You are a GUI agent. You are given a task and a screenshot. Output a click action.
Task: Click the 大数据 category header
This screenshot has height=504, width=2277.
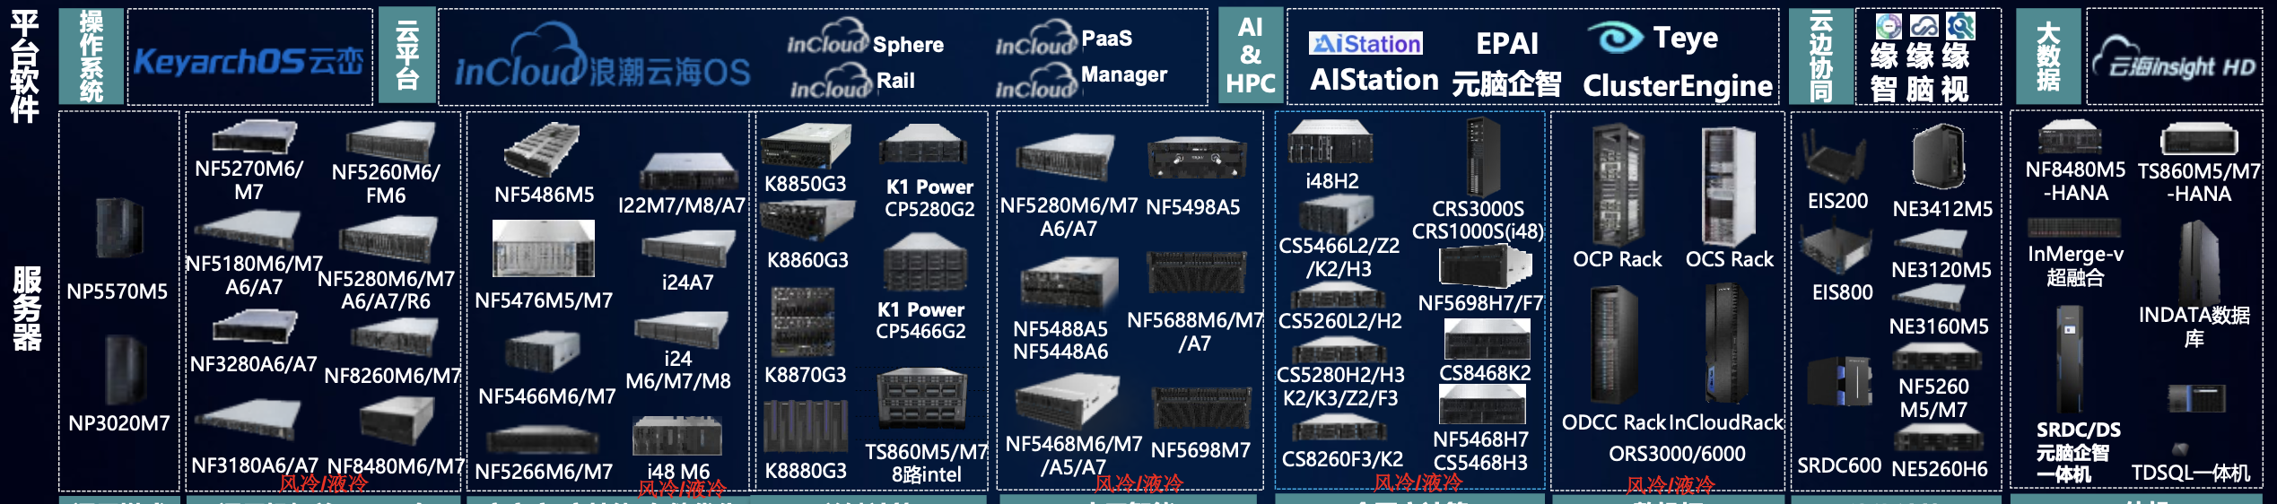[x=2048, y=56]
